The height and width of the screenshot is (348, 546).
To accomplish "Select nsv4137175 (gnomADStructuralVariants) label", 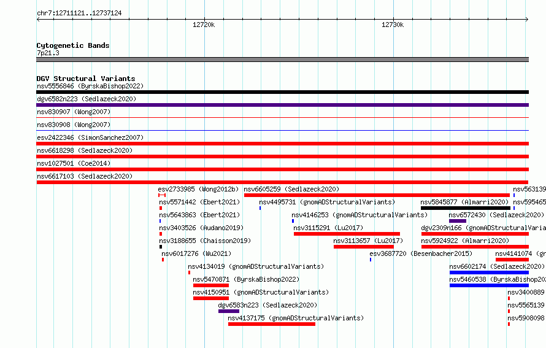I will pyautogui.click(x=296, y=318).
